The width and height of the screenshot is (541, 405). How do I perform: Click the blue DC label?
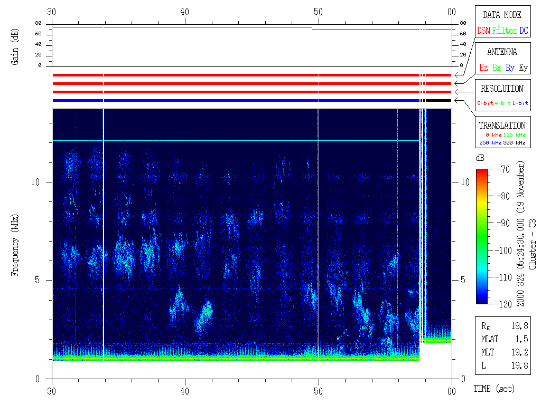pyautogui.click(x=524, y=31)
